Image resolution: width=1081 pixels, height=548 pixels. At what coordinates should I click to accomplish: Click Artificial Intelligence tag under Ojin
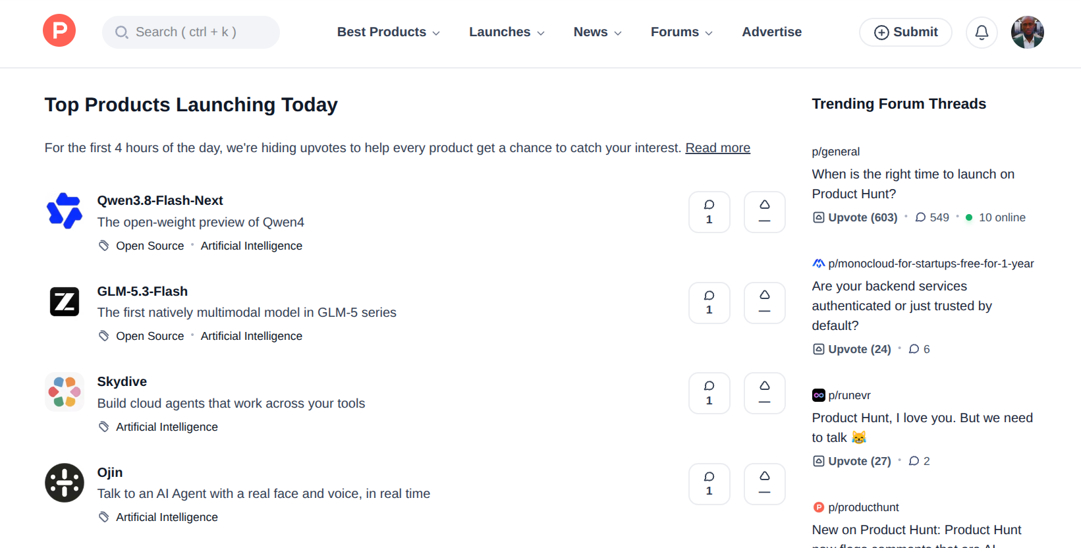167,517
